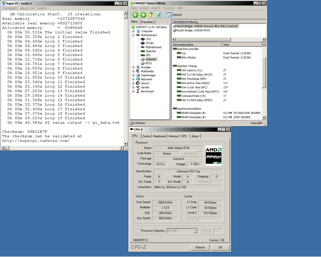Screen dimensions: 321x257
Task: Expand the Benchmark tree node
Action: pyautogui.click(x=133, y=91)
